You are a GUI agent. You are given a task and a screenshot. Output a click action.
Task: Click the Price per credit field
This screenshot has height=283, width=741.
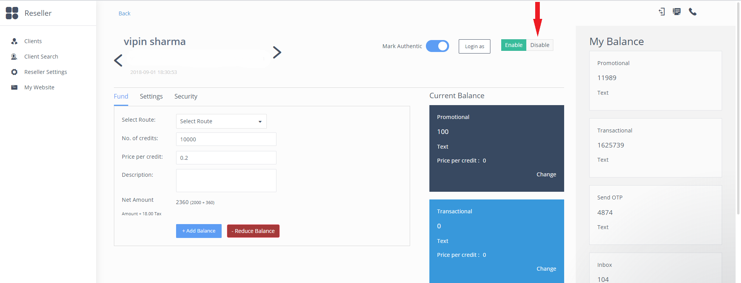click(x=226, y=158)
